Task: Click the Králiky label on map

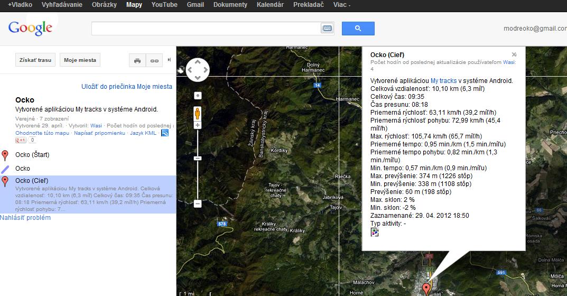Action: (x=298, y=230)
